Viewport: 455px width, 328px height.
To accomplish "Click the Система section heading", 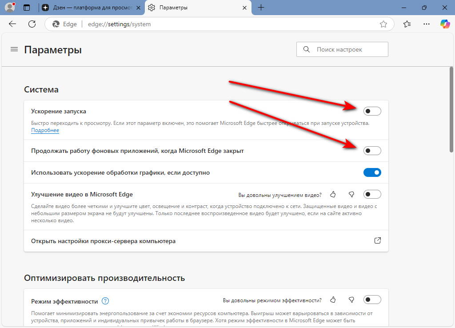I will pos(41,89).
